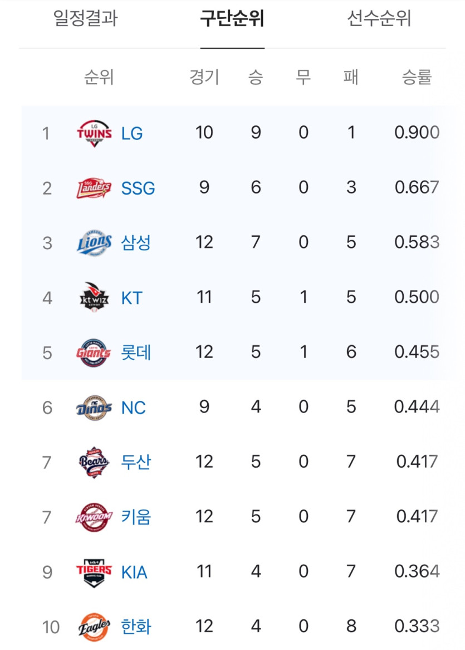Screen dimensions: 465x650
Task: Click the Hanwha Eagles team logo
Action: click(94, 627)
